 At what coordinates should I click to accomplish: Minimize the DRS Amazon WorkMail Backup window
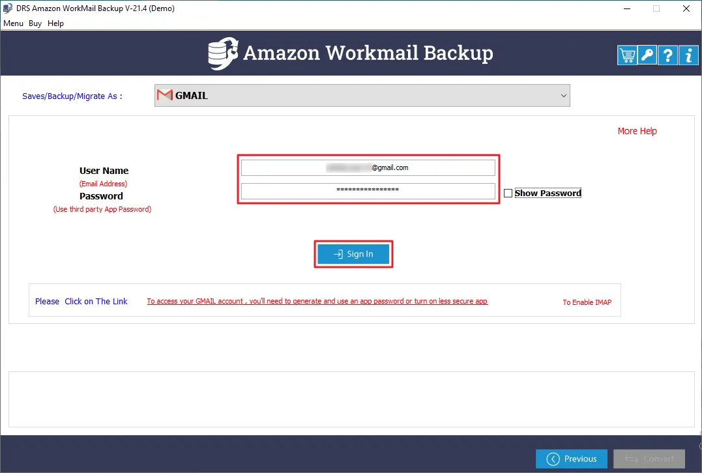point(627,8)
